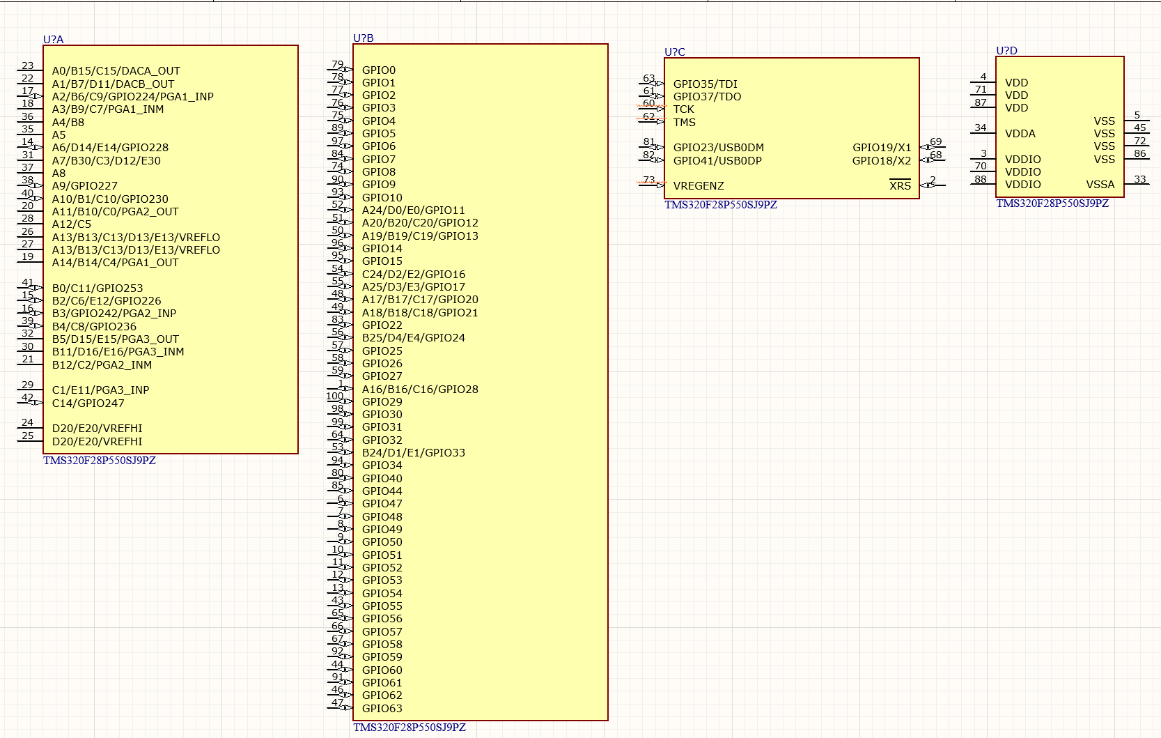Image resolution: width=1161 pixels, height=738 pixels.
Task: Select the A20/B20/C20/GPIO12 pin name
Action: (420, 223)
